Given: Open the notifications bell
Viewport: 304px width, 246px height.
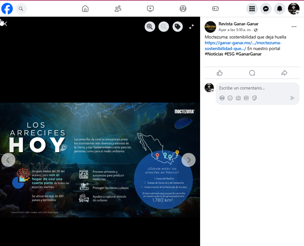Looking at the screenshot, I should [x=280, y=9].
